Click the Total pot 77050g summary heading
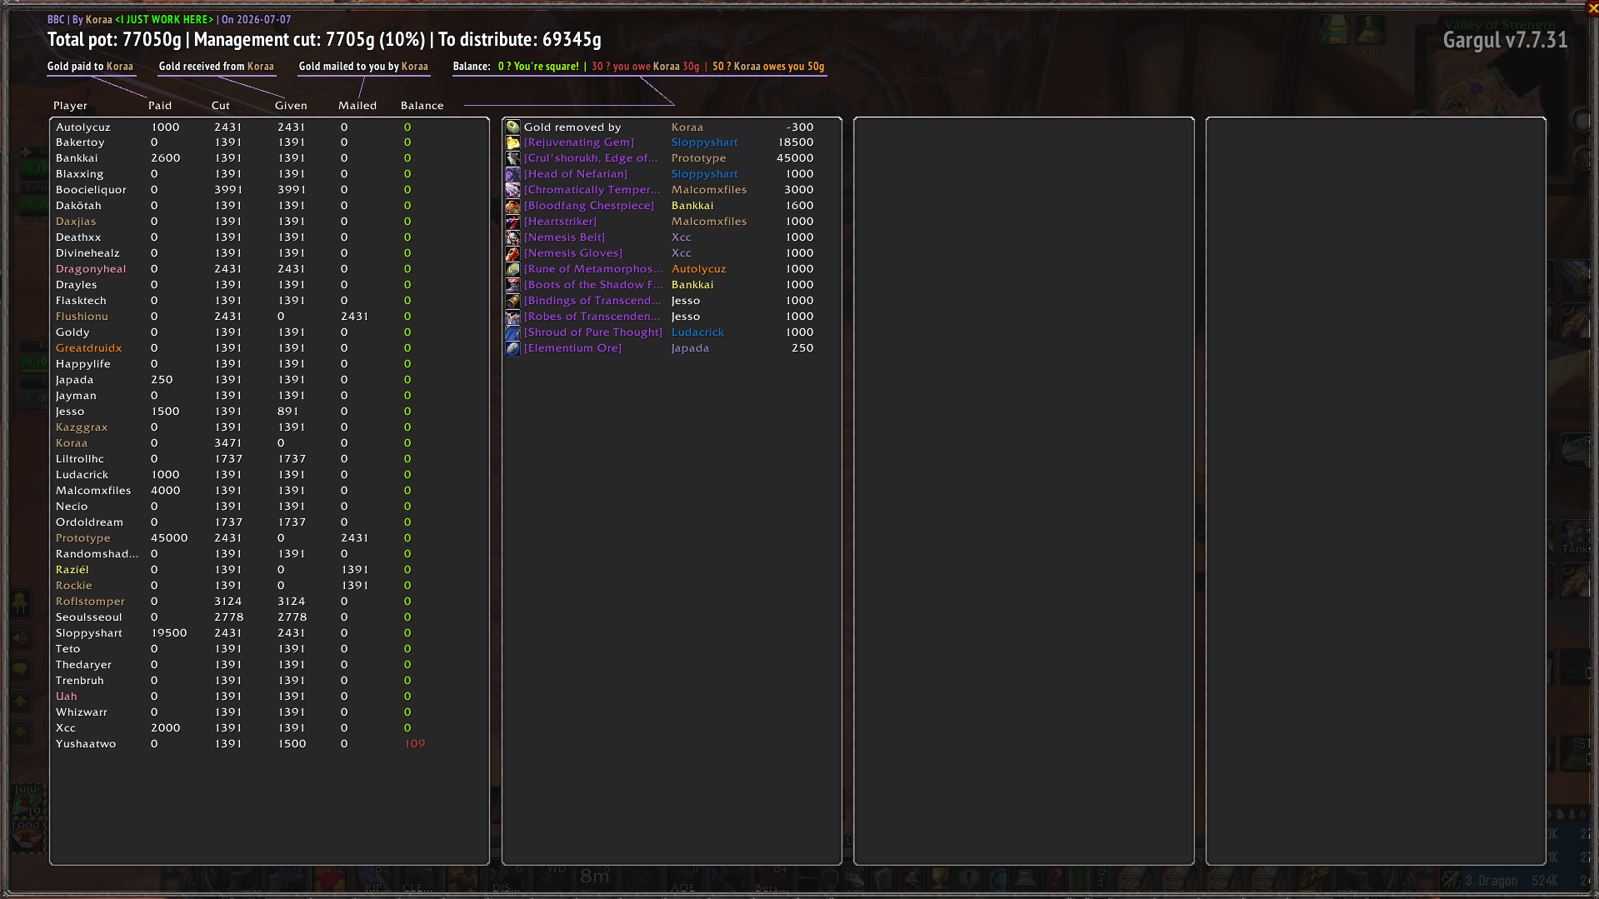 pos(114,39)
